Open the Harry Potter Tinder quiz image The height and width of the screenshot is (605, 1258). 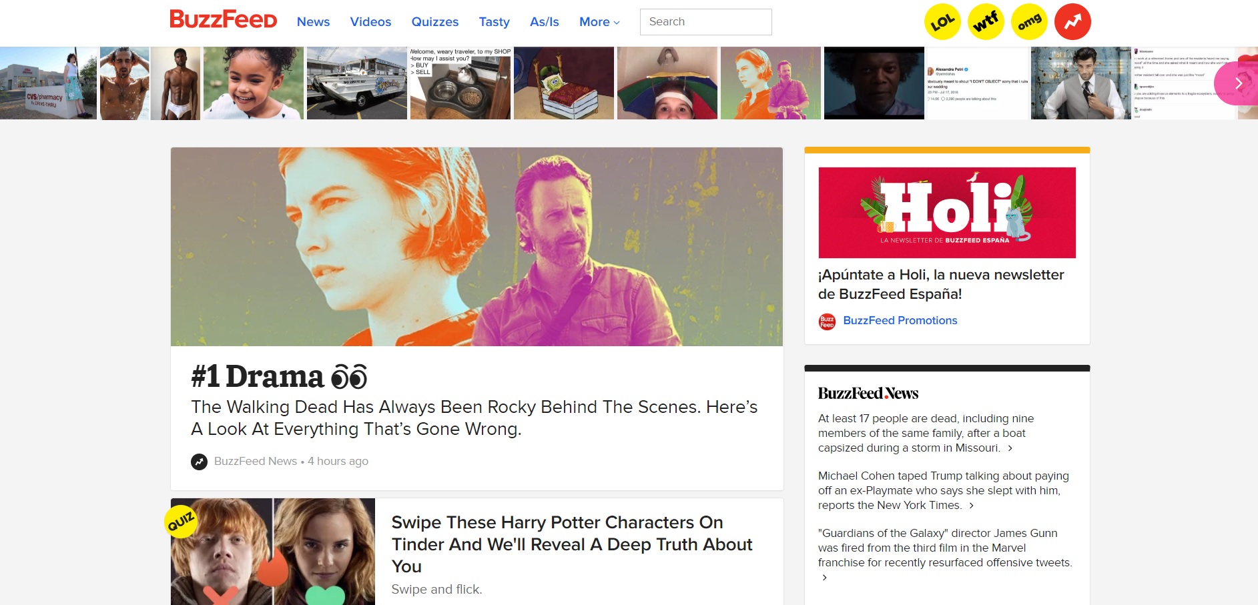point(273,552)
